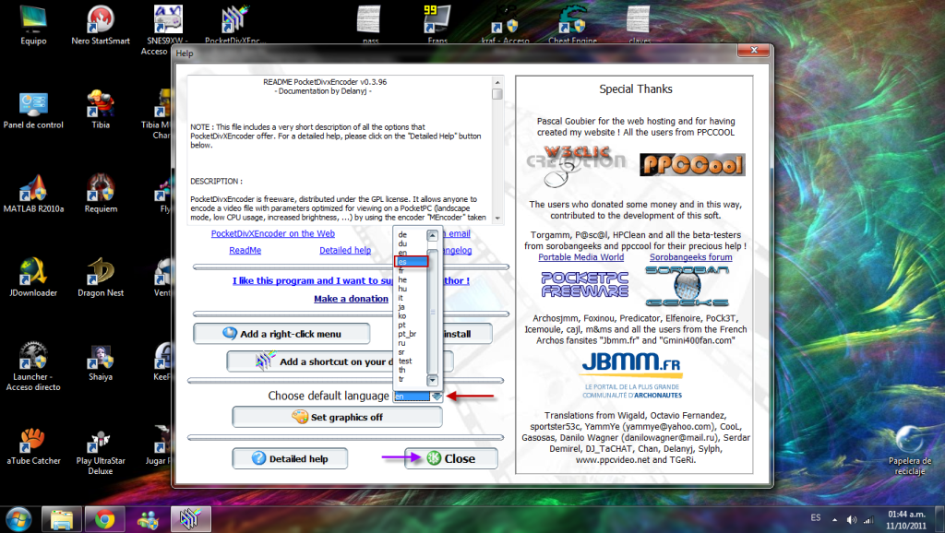Open the Tibia desktop shortcut
945x533 pixels.
[x=101, y=110]
